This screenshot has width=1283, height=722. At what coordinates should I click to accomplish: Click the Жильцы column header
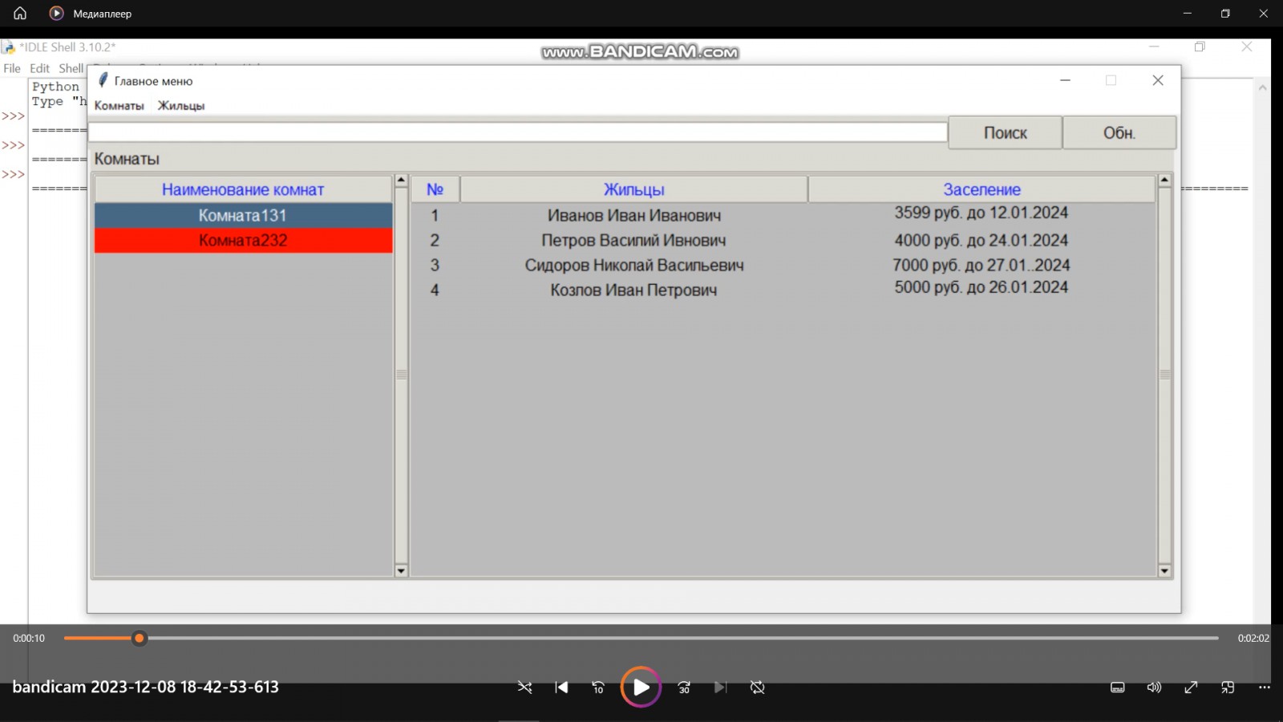point(633,189)
